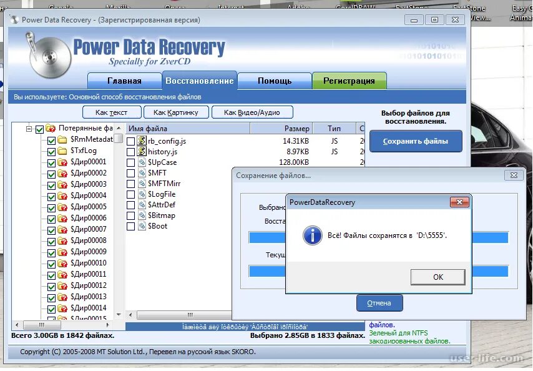Click the folder tree vertical scrollbar thumb
533x371 pixels.
[119, 139]
